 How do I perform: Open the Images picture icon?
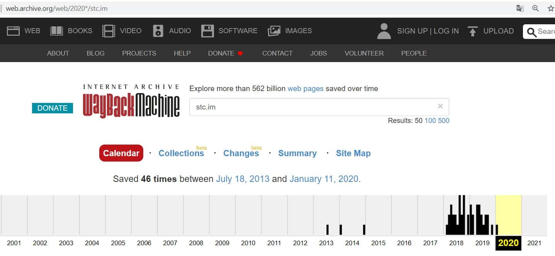click(274, 31)
